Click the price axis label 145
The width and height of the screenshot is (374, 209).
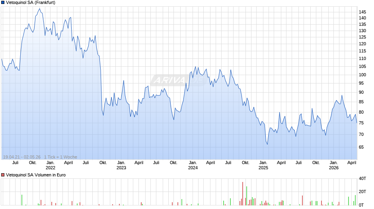click(x=362, y=12)
